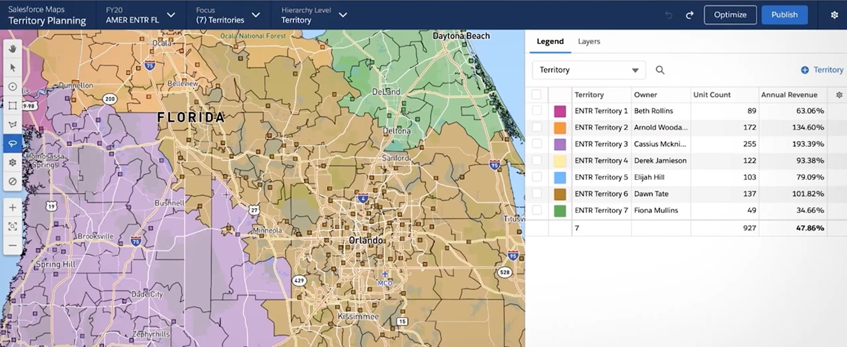Choose the polygon selection tool
The image size is (847, 347).
point(12,125)
